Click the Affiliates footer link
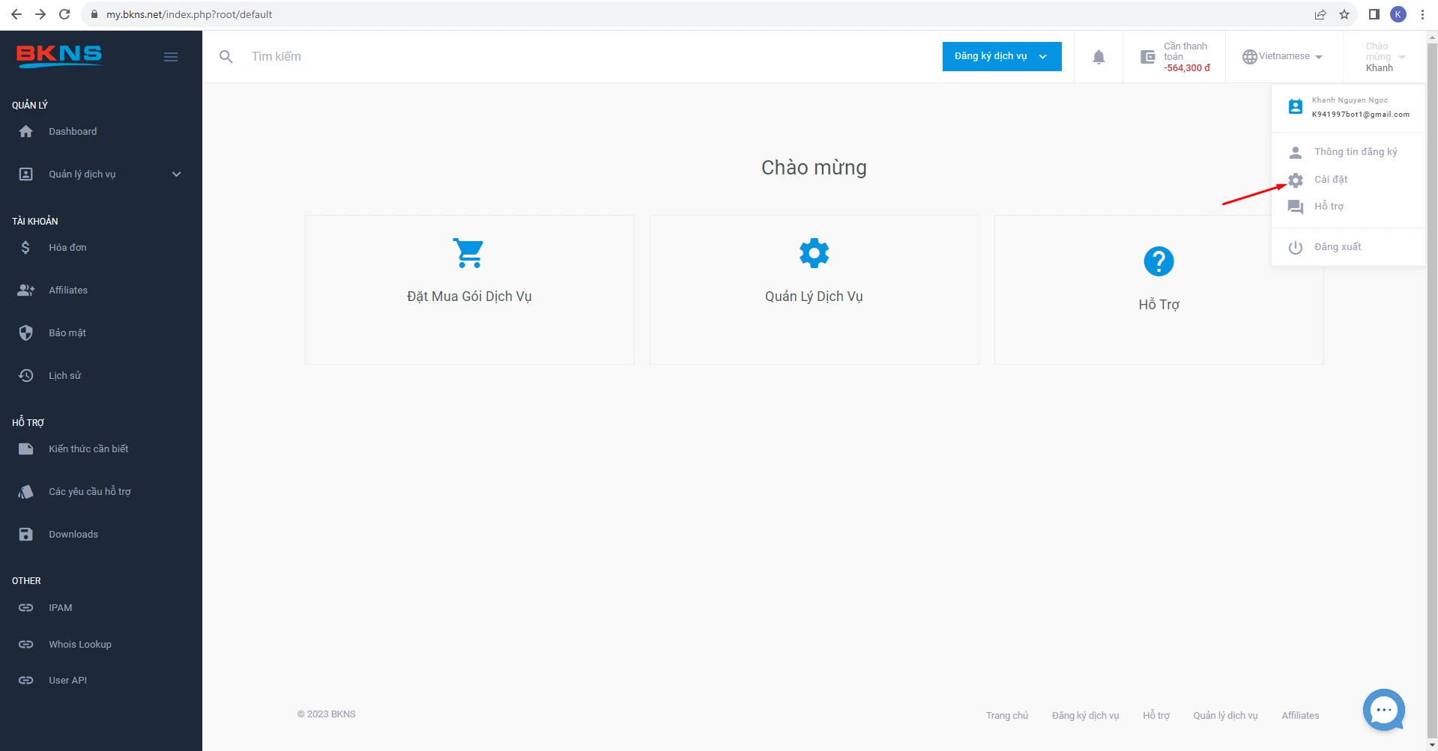Image resolution: width=1438 pixels, height=751 pixels. (1300, 715)
